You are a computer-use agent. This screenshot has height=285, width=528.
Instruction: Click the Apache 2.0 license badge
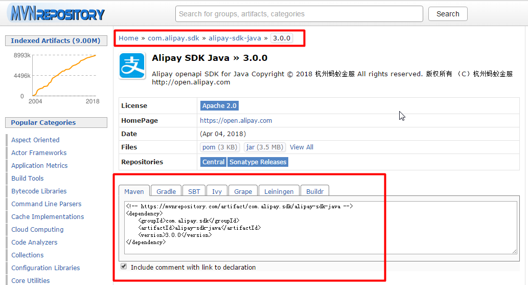coord(219,105)
